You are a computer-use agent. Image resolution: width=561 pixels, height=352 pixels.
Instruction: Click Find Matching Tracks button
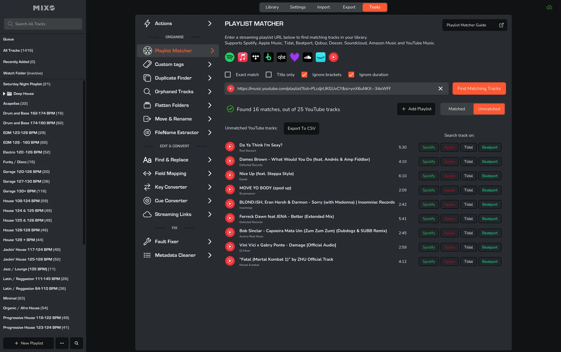[x=479, y=89]
